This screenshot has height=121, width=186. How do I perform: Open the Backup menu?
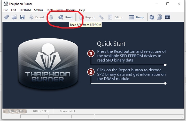pos(71,10)
